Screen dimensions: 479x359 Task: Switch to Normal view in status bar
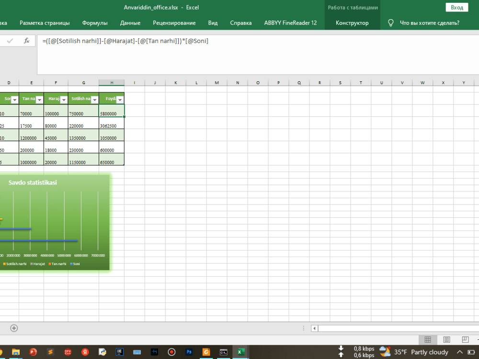pos(428,339)
